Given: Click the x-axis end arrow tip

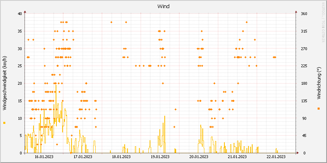Looking at the screenshot, I should (298, 153).
